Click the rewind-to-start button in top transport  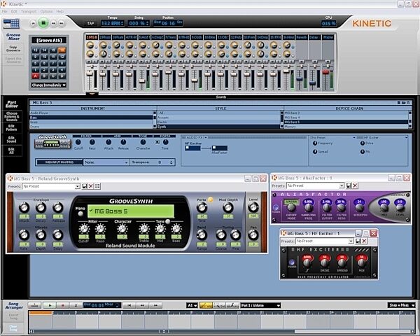coord(33,23)
